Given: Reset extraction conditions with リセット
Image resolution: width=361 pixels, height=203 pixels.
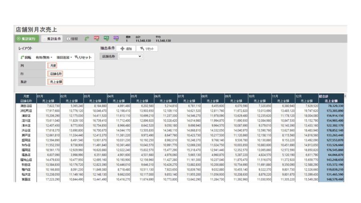Looking at the screenshot, I should [x=146, y=48].
